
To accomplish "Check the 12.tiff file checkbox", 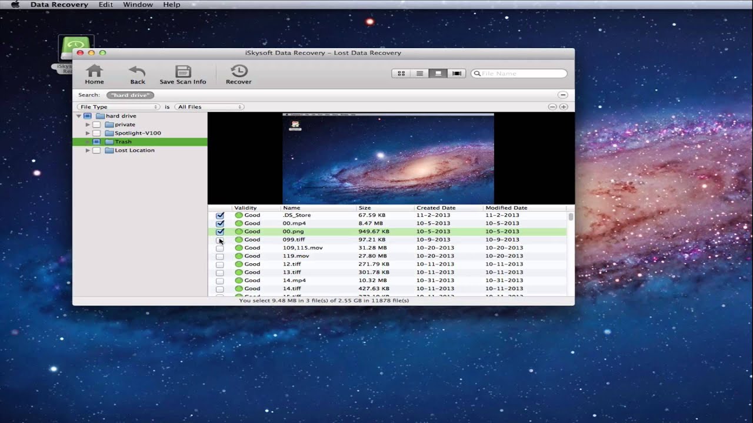I will (220, 265).
